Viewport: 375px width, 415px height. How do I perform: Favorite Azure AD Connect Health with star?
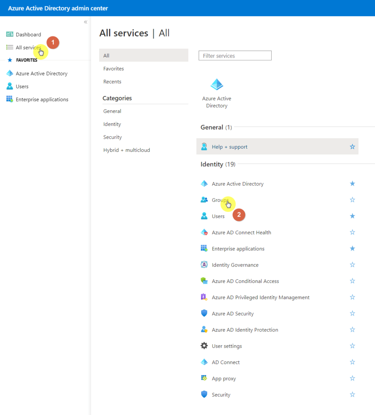(352, 232)
